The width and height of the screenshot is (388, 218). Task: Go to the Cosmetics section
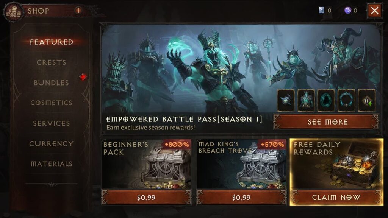pyautogui.click(x=52, y=103)
